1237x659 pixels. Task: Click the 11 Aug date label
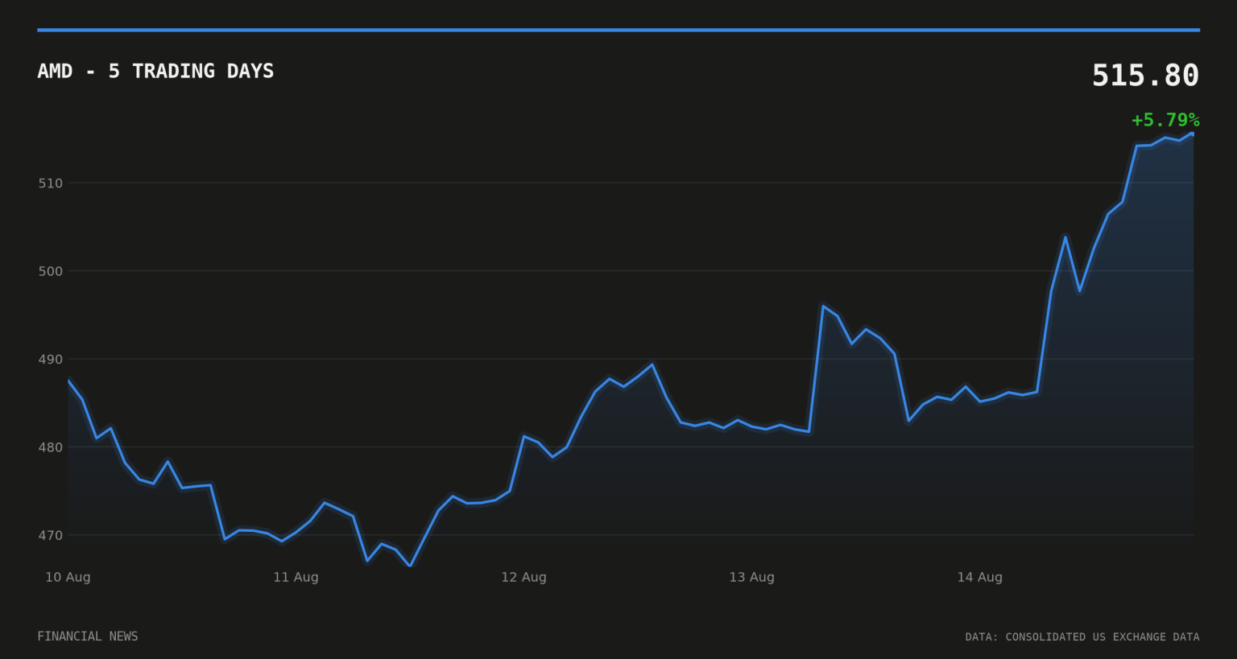coord(296,577)
